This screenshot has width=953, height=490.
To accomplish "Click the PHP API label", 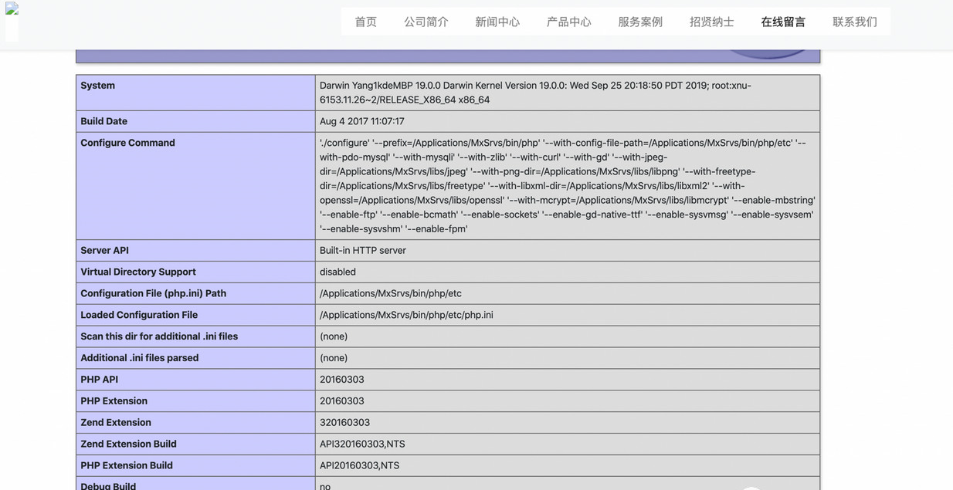I will (100, 380).
